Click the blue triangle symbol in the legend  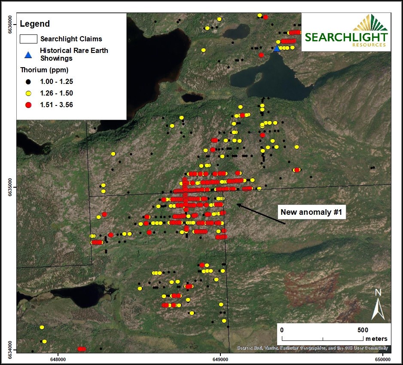click(x=28, y=55)
